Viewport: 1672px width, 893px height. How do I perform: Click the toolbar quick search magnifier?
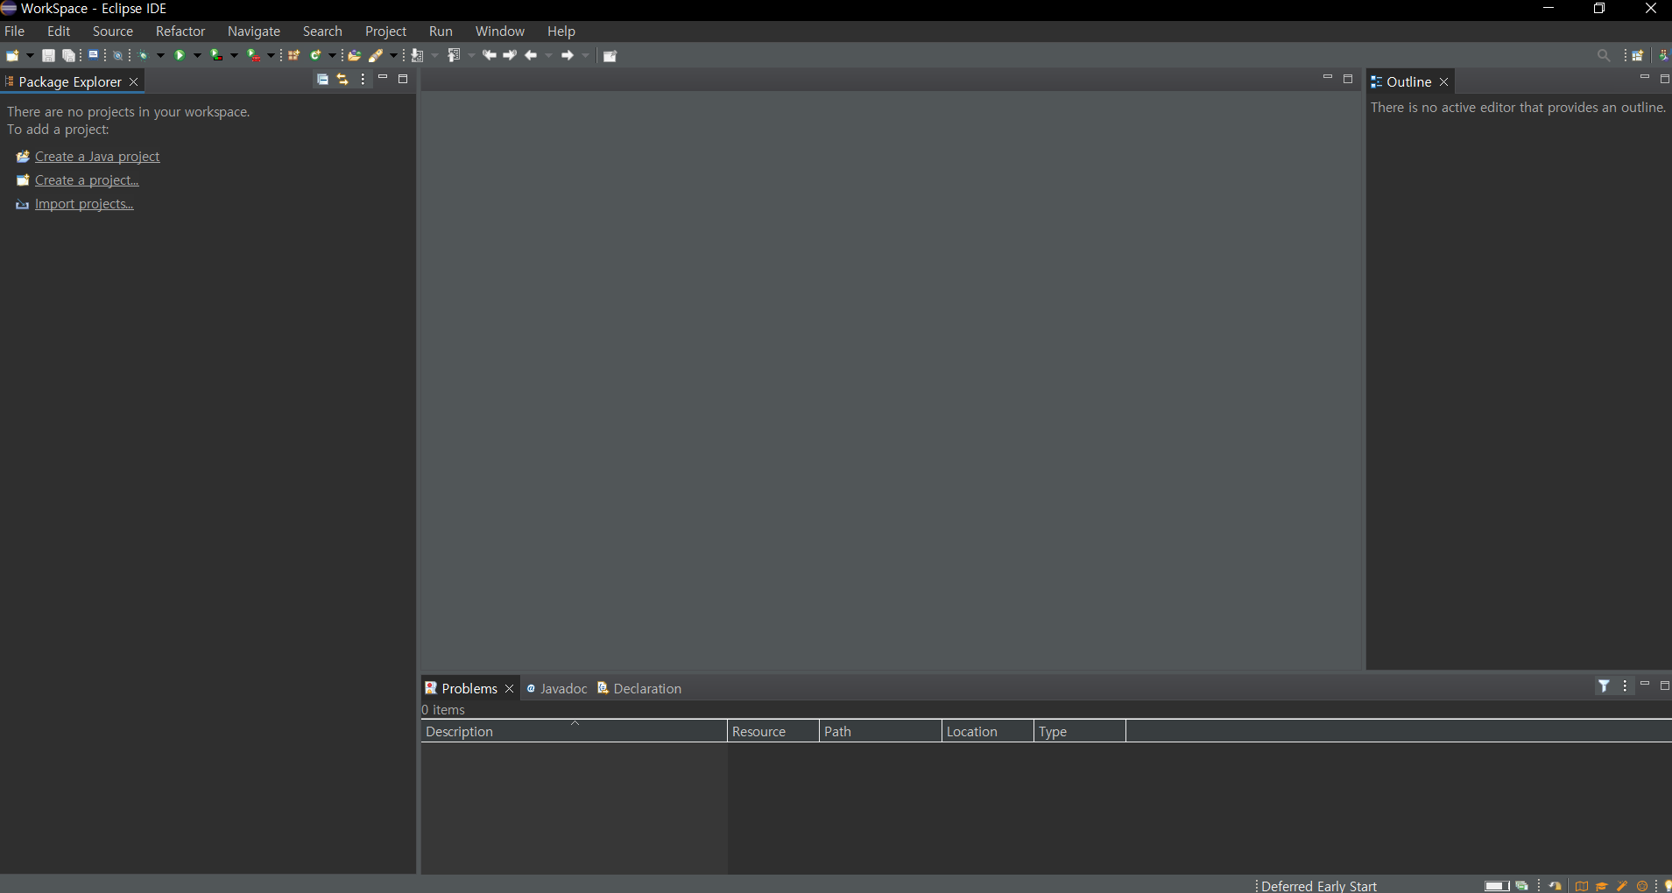point(1604,55)
